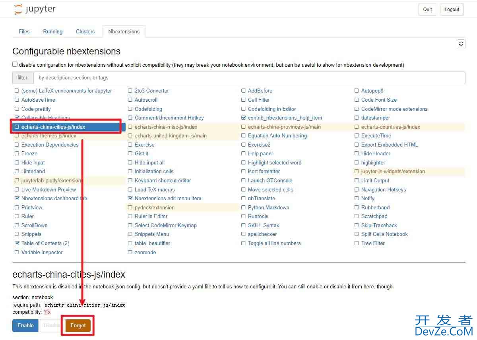This screenshot has width=477, height=340.
Task: Focus the filter search field
Action: pyautogui.click(x=249, y=78)
